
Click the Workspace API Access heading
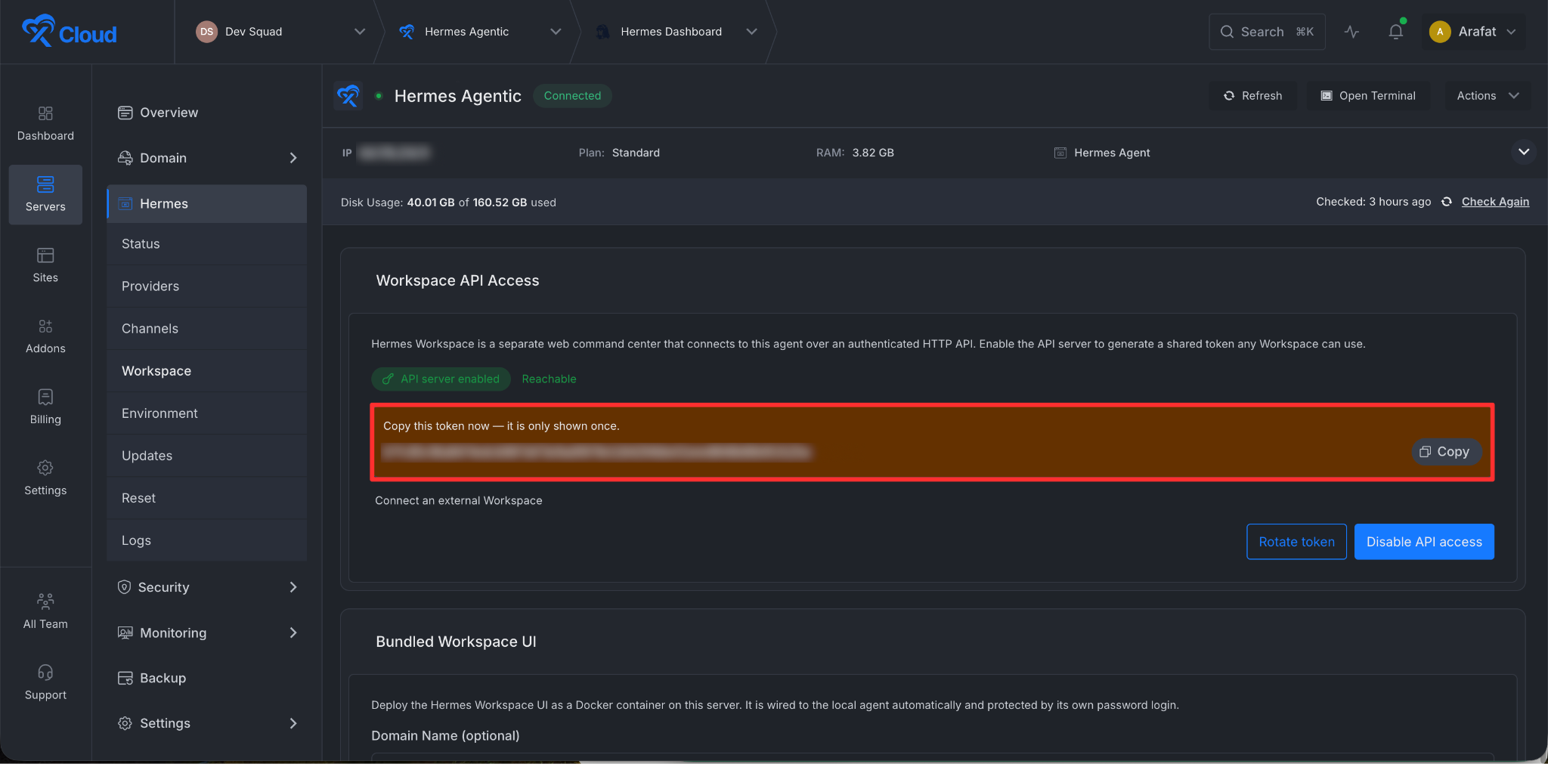457,280
